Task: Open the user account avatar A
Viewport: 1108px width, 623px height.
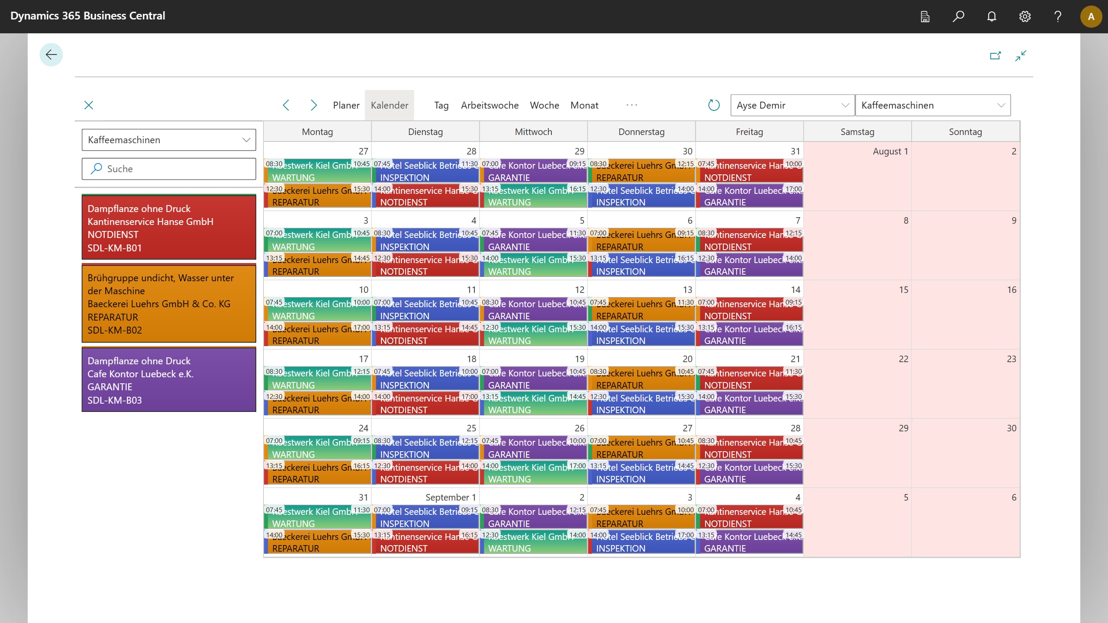Action: (1091, 16)
